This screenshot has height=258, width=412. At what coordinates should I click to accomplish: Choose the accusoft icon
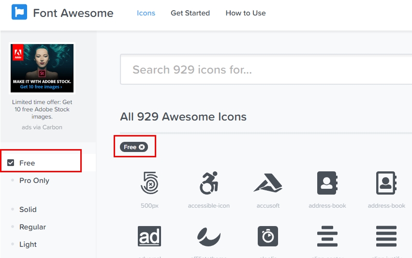click(268, 183)
